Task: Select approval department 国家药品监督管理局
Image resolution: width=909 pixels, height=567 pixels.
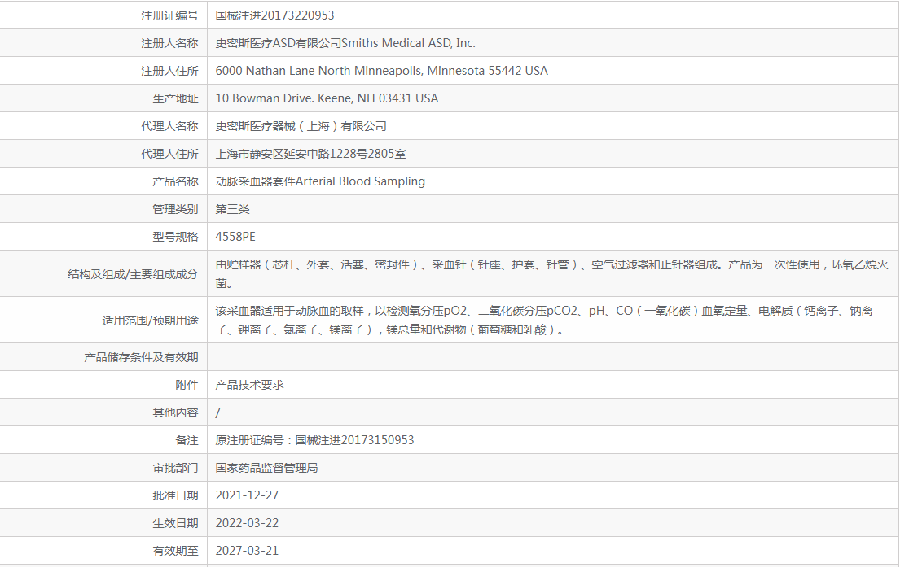Action: [x=266, y=468]
